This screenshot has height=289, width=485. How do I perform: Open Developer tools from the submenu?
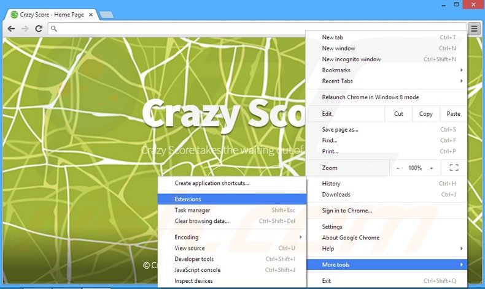click(232, 259)
